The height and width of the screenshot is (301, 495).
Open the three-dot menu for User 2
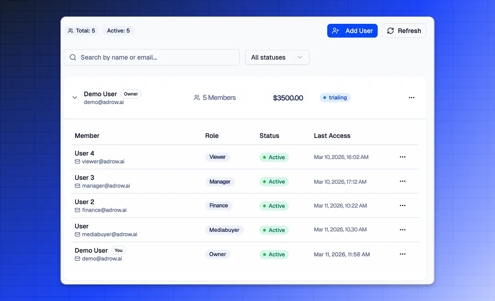tap(402, 206)
